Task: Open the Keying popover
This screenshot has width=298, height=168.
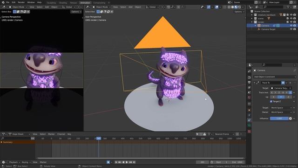Action: tap(26, 162)
